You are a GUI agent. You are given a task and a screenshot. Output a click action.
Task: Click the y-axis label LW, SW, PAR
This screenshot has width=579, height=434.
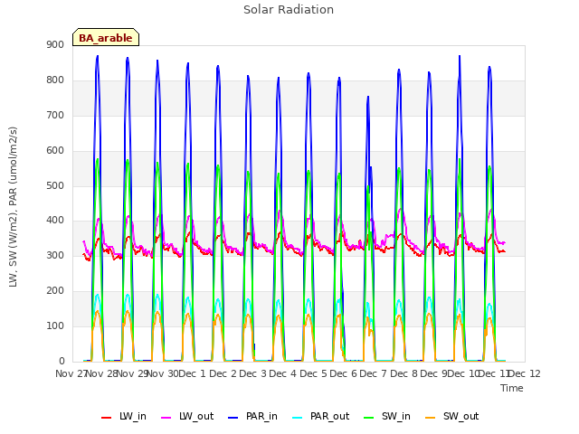point(13,207)
